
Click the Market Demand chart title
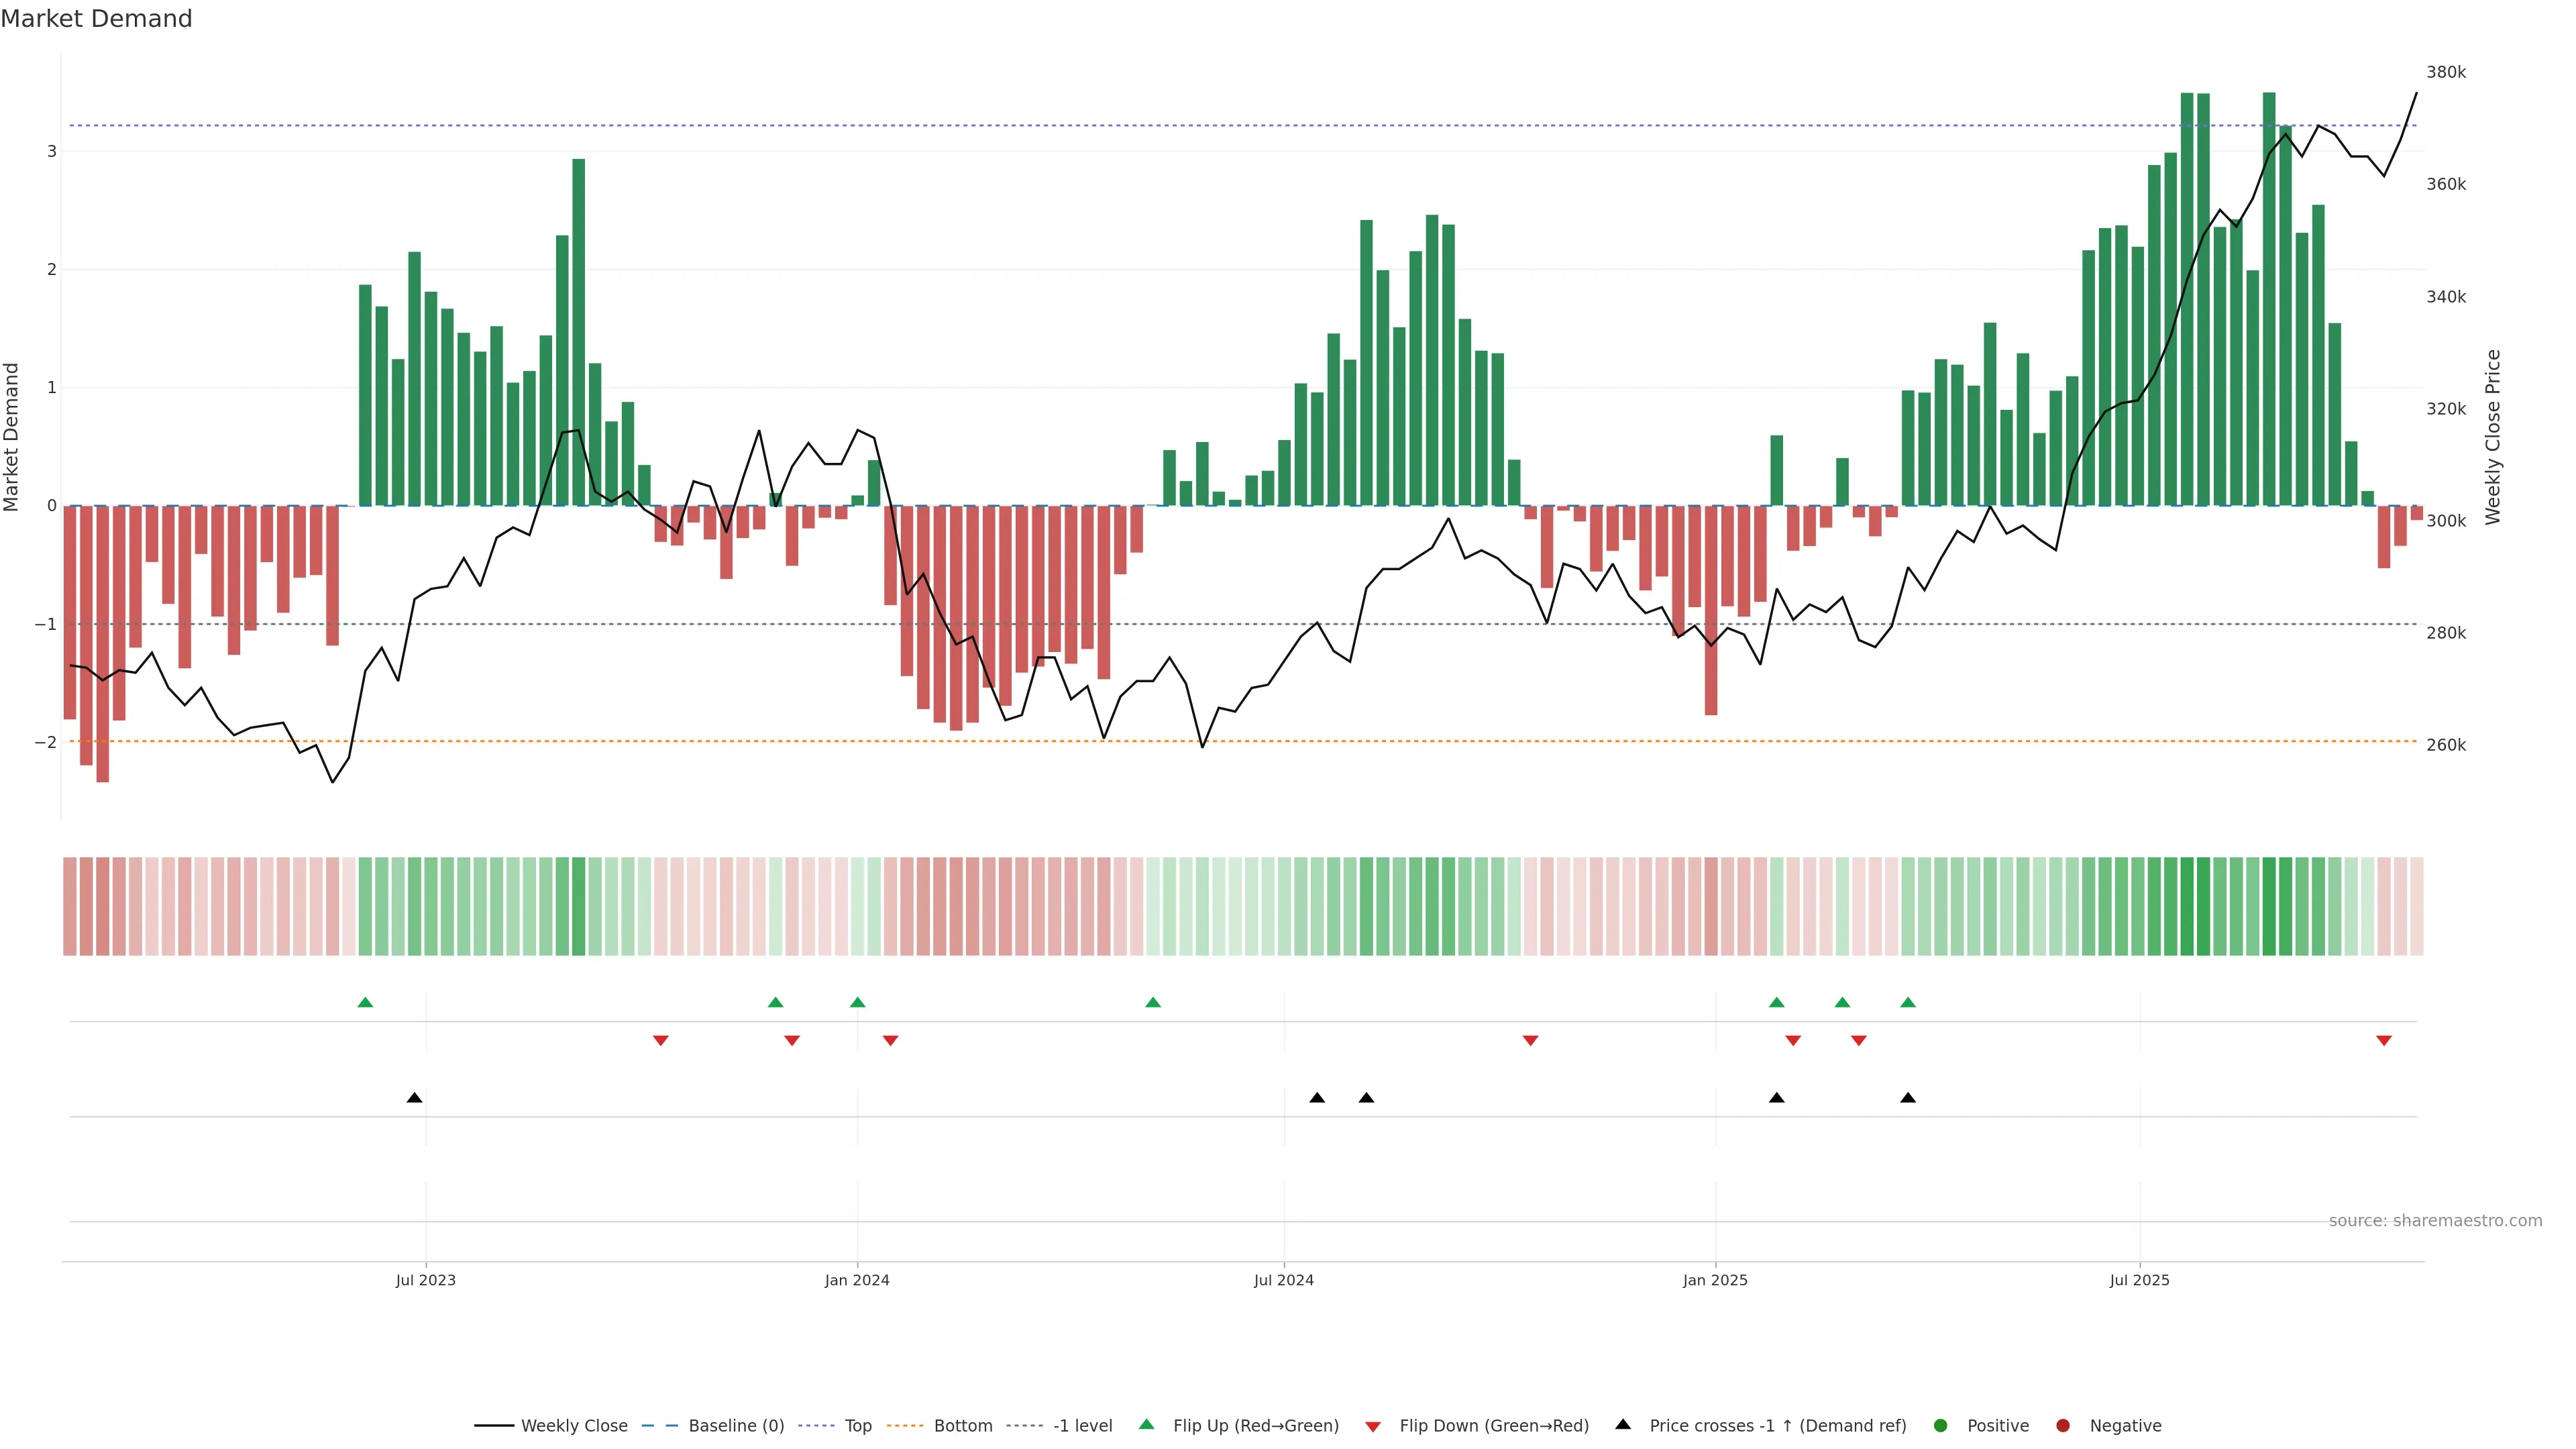96,19
